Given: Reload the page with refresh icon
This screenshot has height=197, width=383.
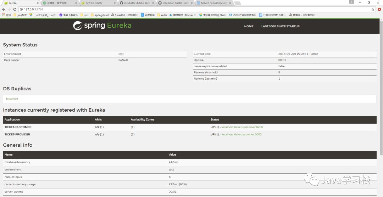Looking at the screenshot, I should point(15,9).
